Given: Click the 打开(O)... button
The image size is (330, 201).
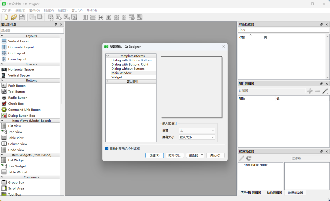Looking at the screenshot, I should click(x=175, y=155).
